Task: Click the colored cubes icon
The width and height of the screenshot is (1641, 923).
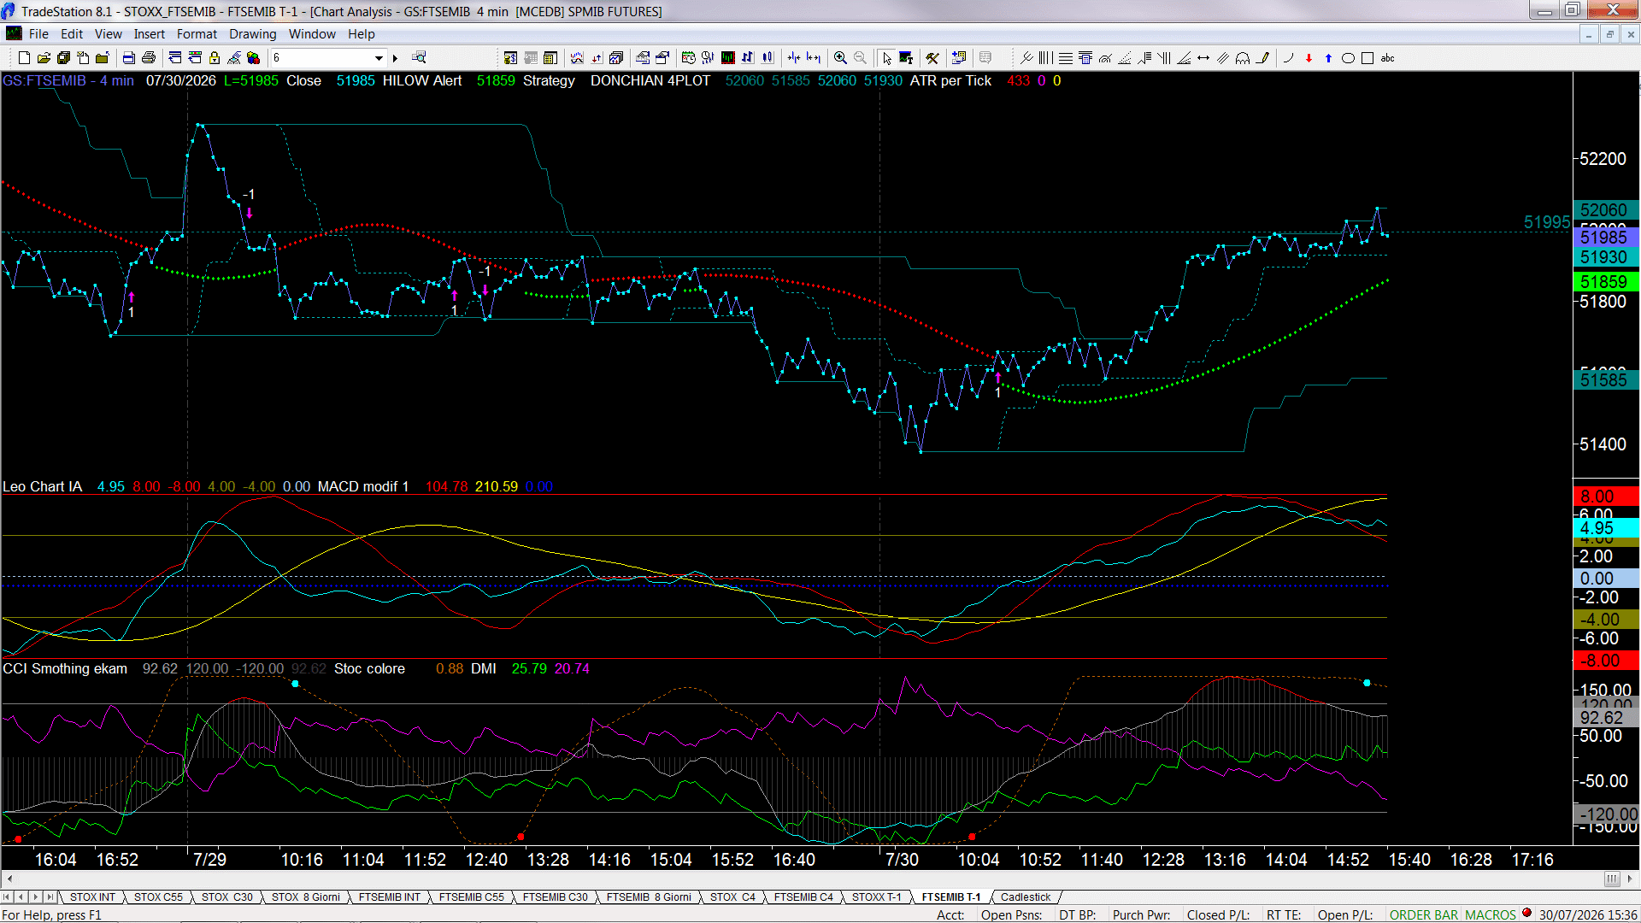Action: click(x=254, y=58)
